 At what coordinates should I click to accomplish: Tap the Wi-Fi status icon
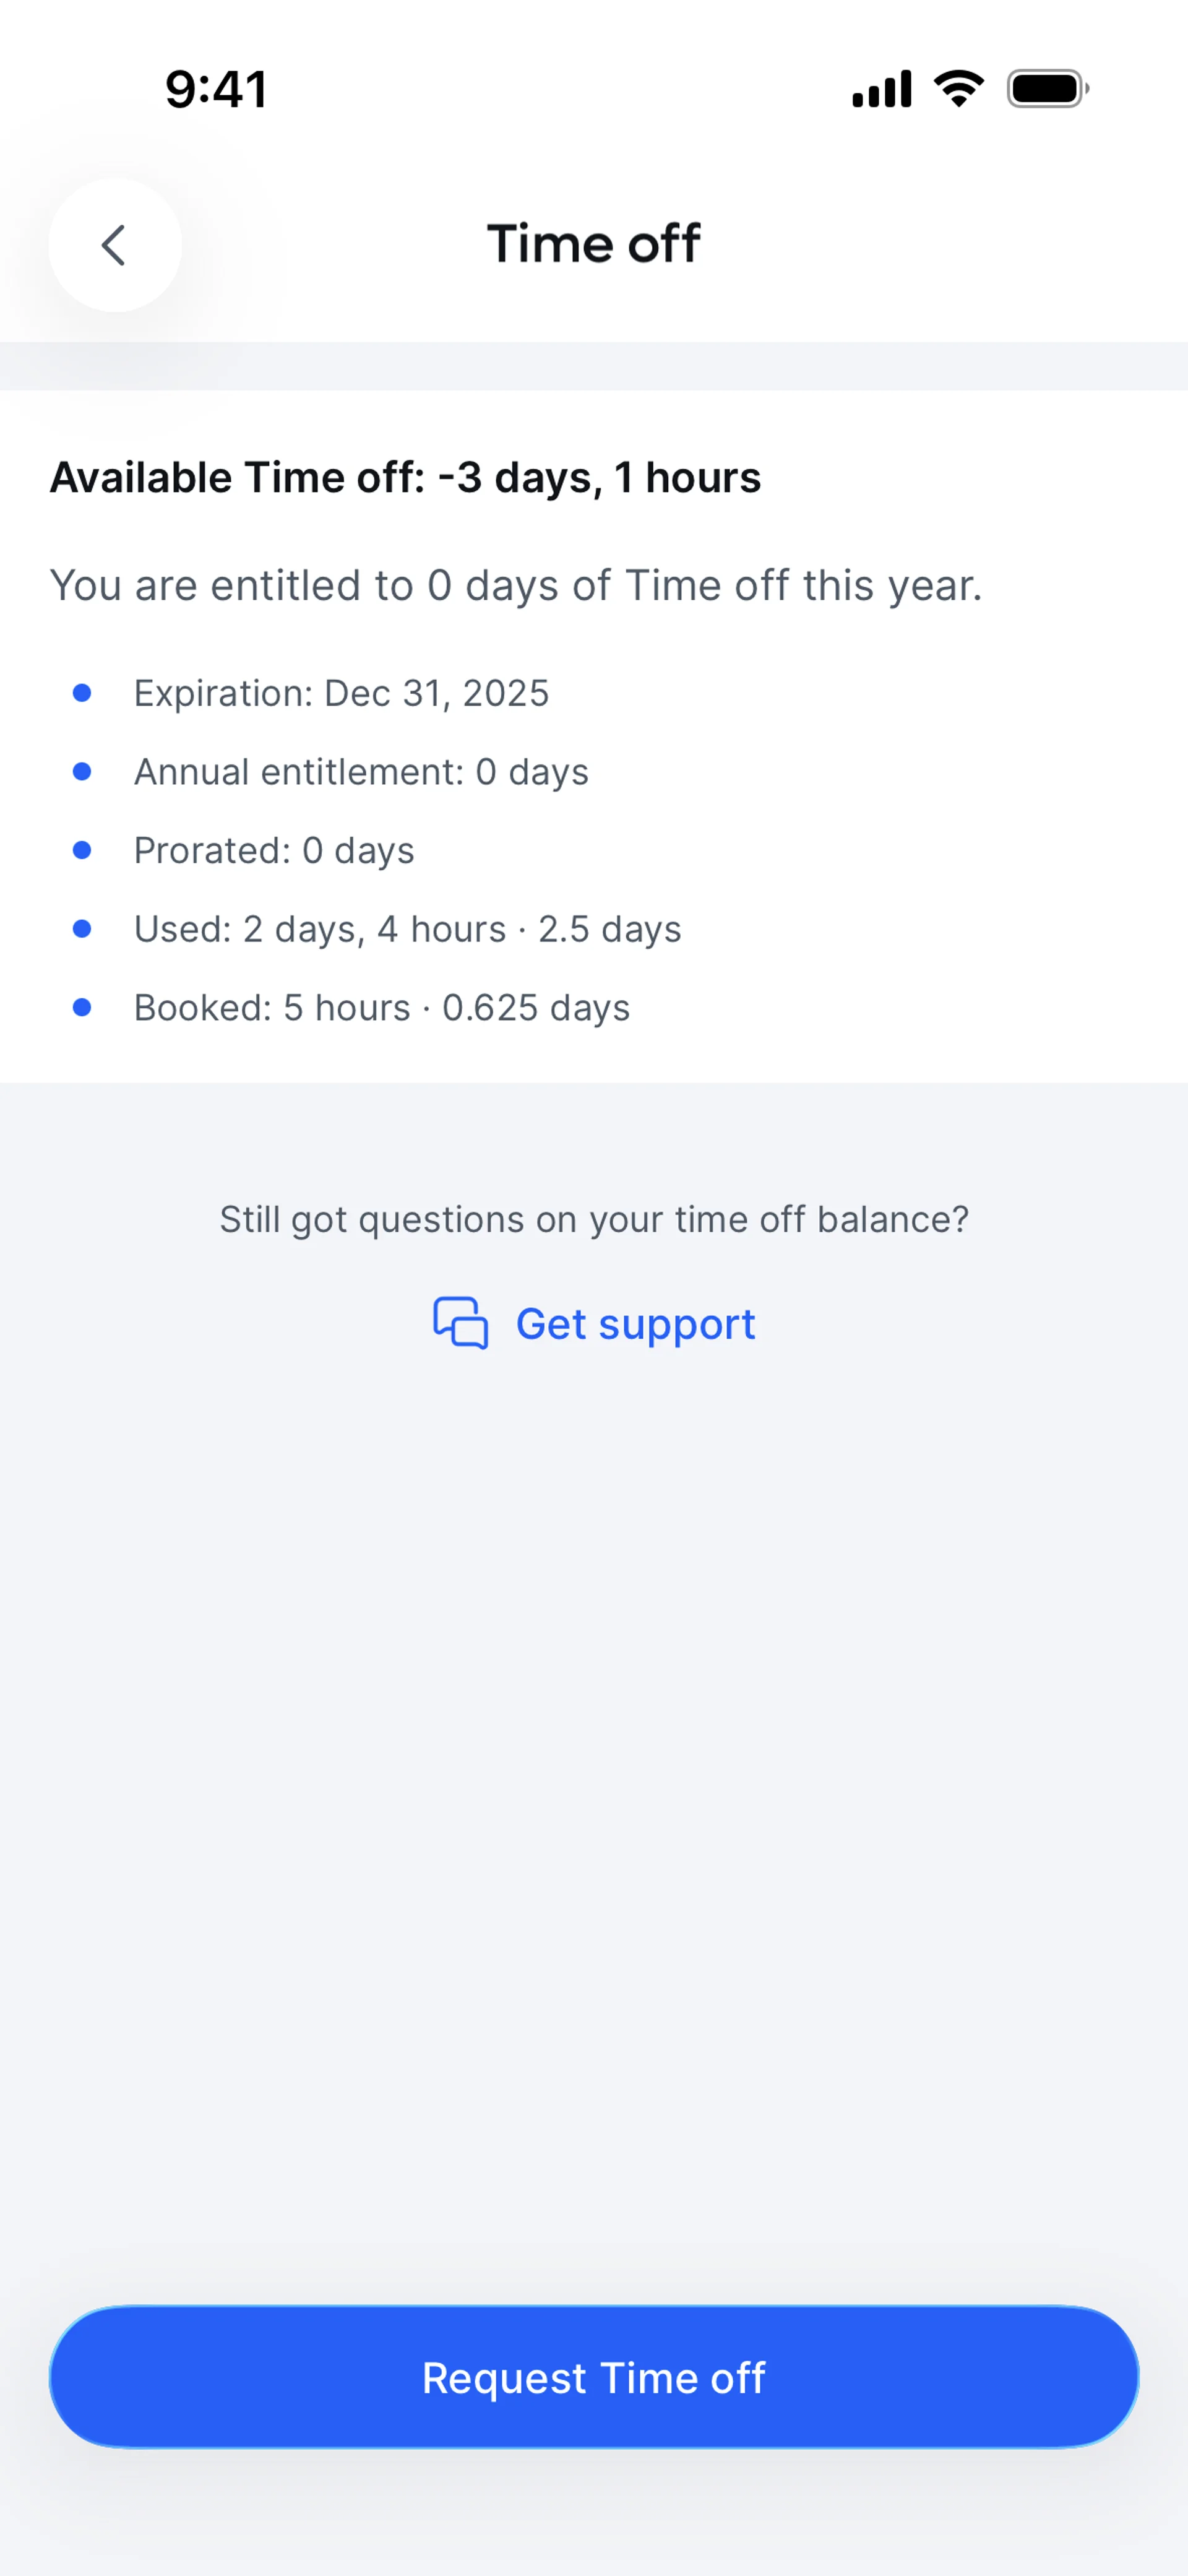(958, 89)
